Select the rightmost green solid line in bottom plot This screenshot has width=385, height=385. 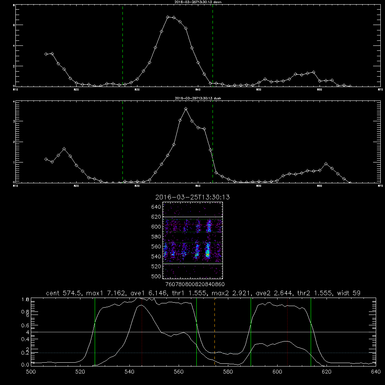tap(311, 331)
